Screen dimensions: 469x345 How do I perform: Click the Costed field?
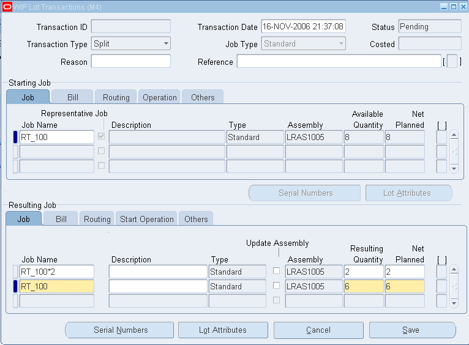coord(430,43)
